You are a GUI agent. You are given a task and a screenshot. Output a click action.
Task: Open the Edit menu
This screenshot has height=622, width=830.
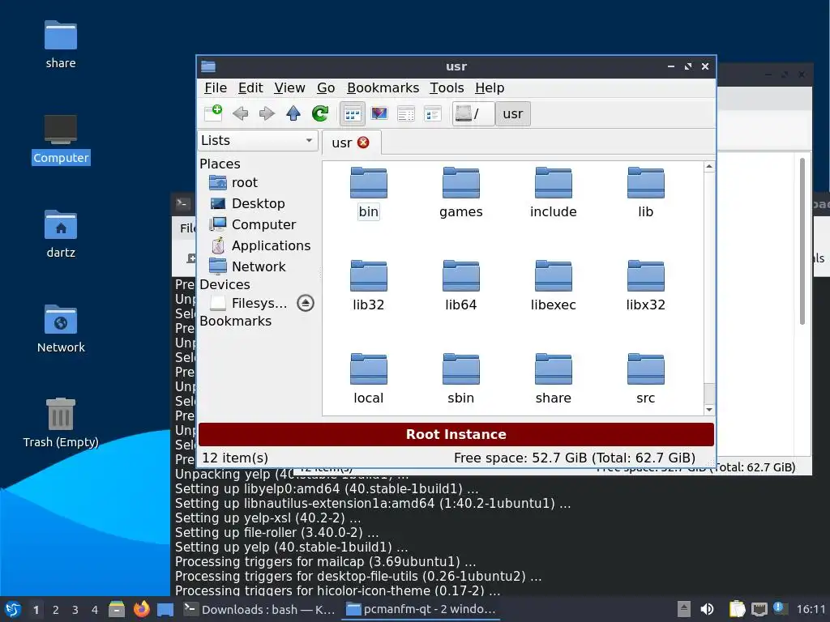pos(250,87)
